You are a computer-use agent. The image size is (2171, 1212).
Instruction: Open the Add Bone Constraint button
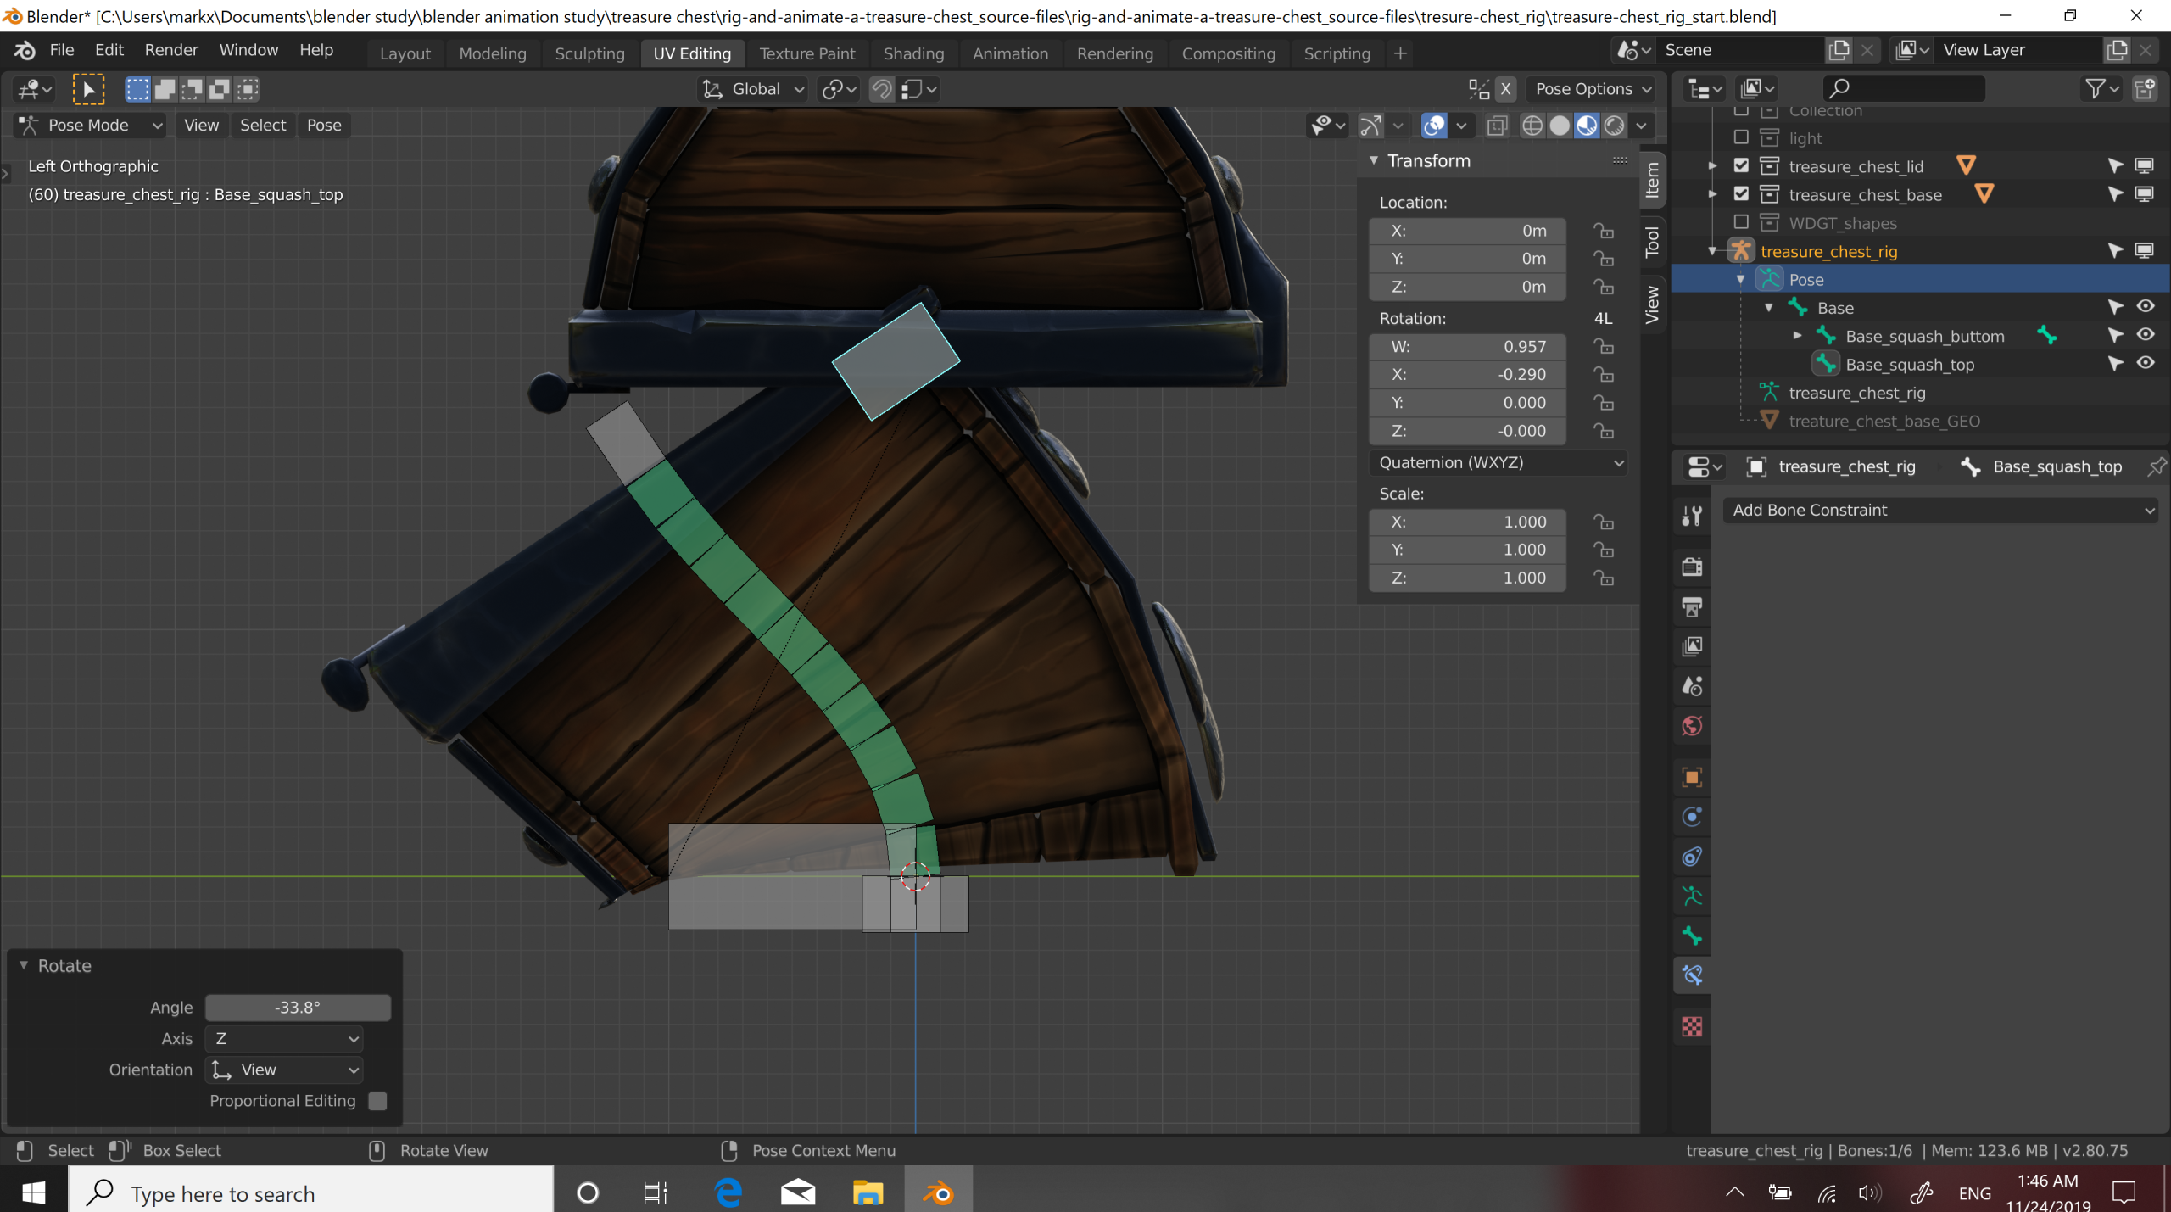[1940, 511]
